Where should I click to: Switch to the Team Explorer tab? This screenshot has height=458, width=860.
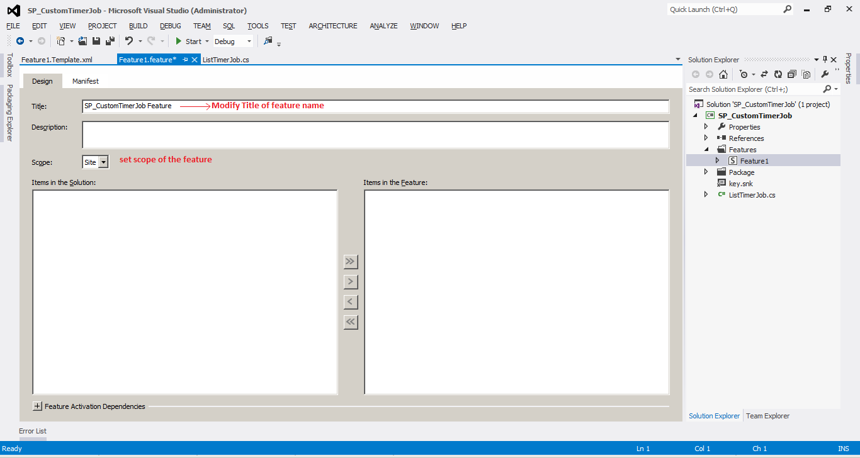click(x=767, y=416)
